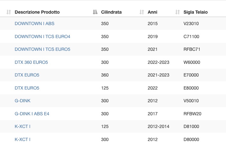
Task: Open G-DINK I ABS E4 link
Action: point(32,114)
